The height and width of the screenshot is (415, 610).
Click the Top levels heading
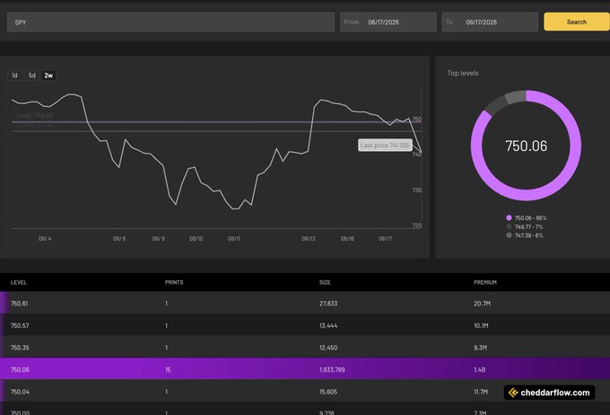click(x=463, y=74)
